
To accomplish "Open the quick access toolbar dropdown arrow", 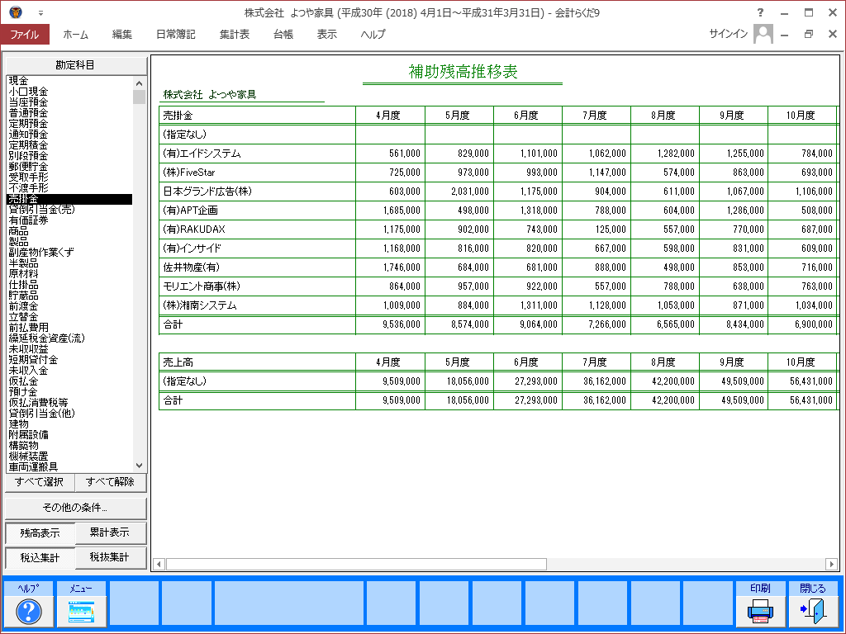I will [40, 13].
